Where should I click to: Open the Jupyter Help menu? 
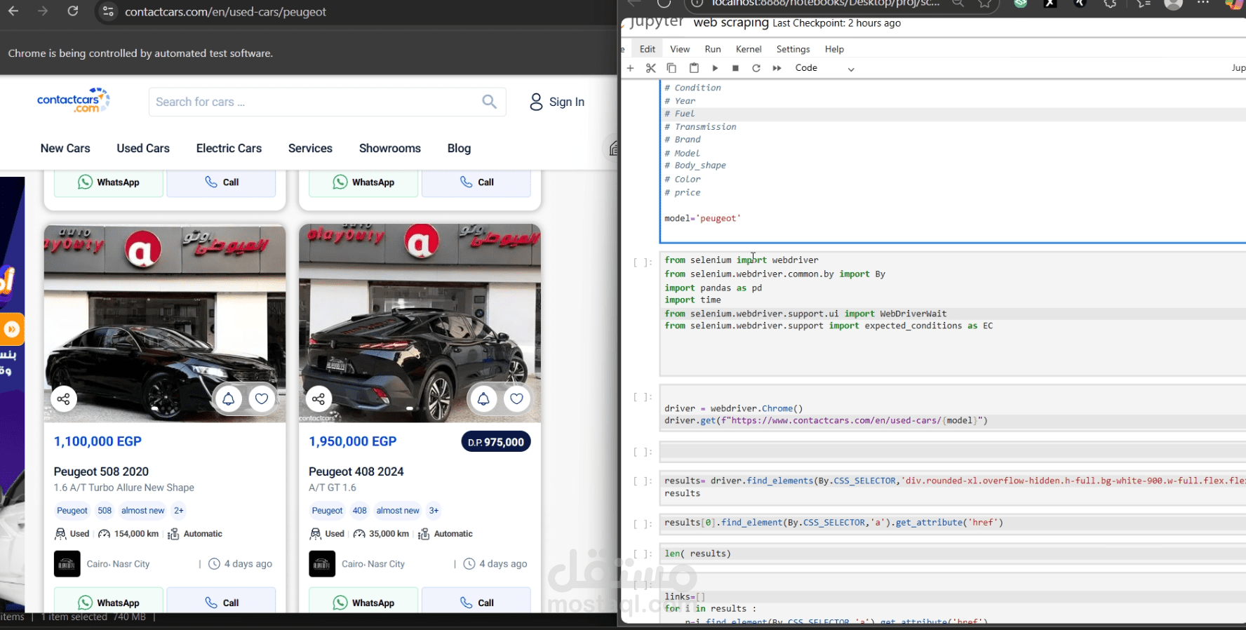(834, 49)
